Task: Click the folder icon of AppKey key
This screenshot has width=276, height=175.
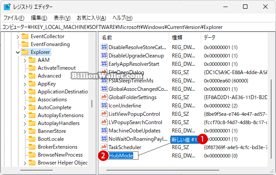Action: [32, 84]
